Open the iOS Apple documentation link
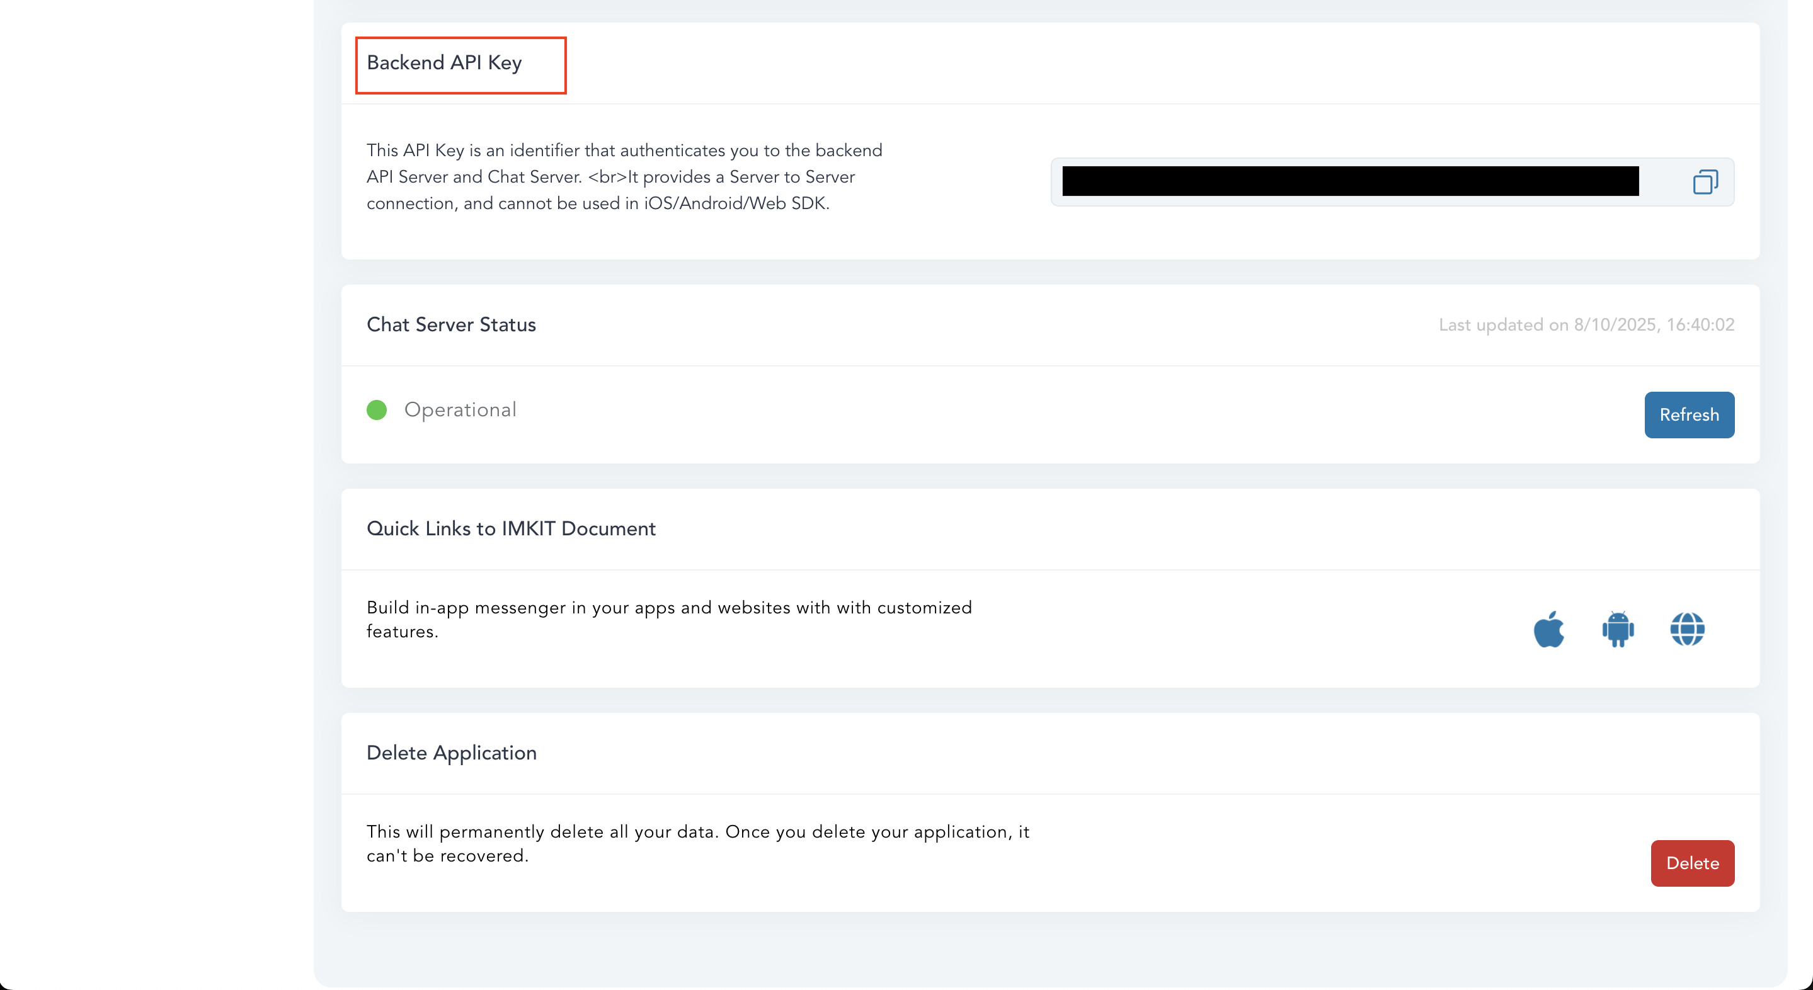 1548,629
